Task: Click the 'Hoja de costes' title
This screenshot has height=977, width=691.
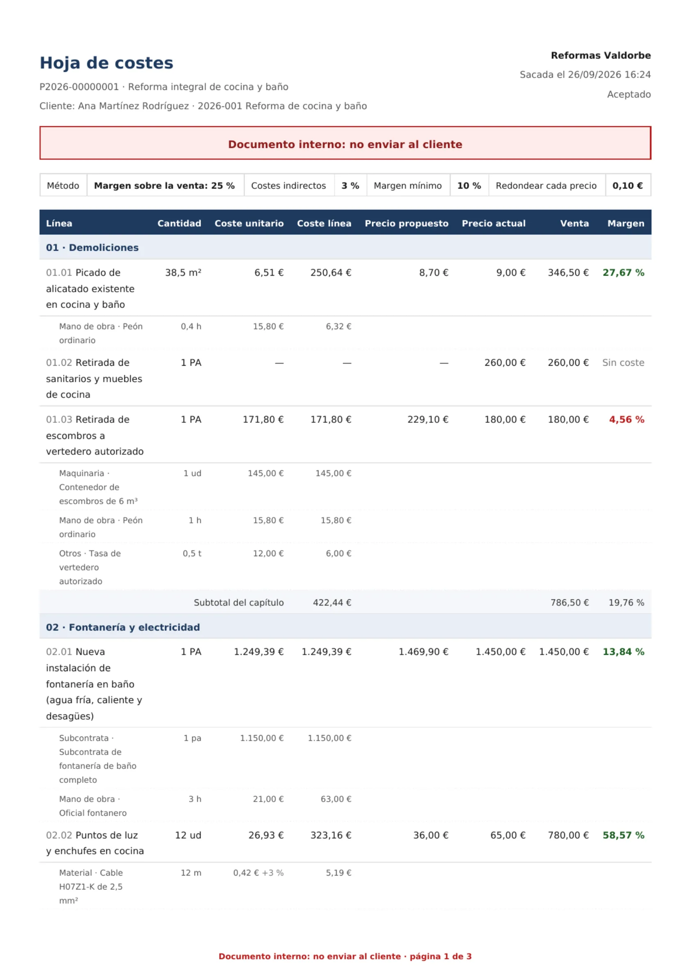Action: coord(106,63)
